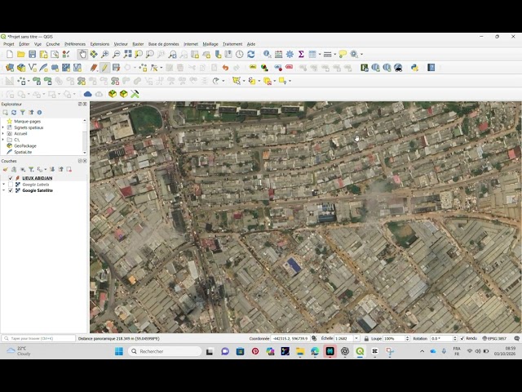Viewport: 522px width, 392px height.
Task: Refresh the Explorateur panel
Action: pos(14,113)
